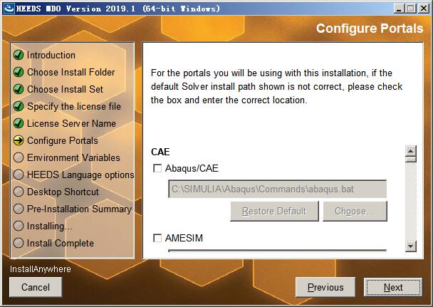Click the portals list scrollbar thumb
Image resolution: width=433 pixels, height=307 pixels.
411,160
